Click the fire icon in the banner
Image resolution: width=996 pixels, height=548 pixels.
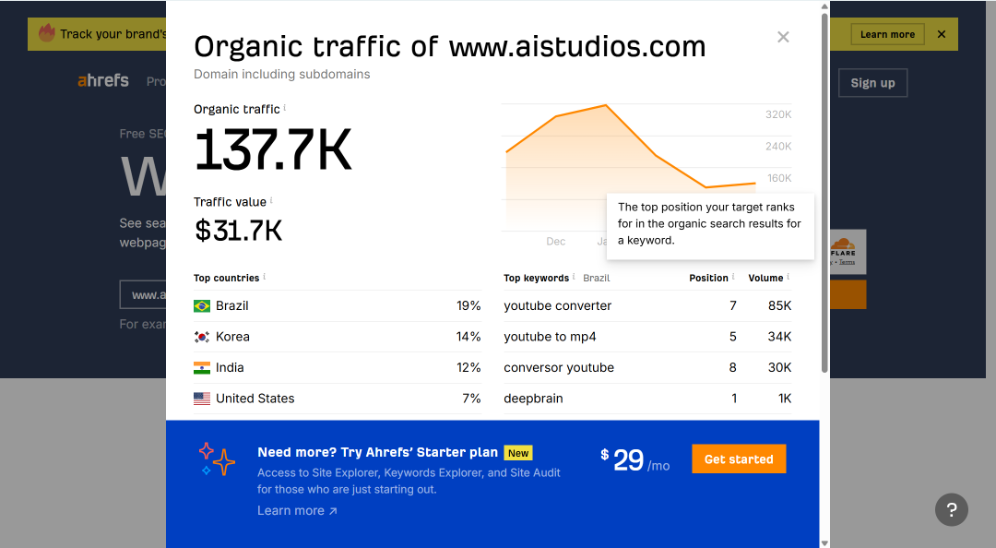(x=47, y=33)
